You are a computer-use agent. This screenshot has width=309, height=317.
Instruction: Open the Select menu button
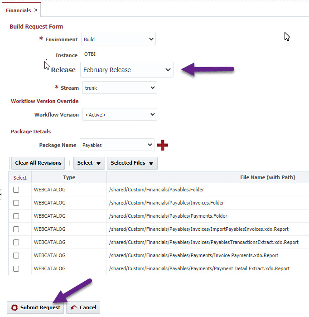point(89,163)
